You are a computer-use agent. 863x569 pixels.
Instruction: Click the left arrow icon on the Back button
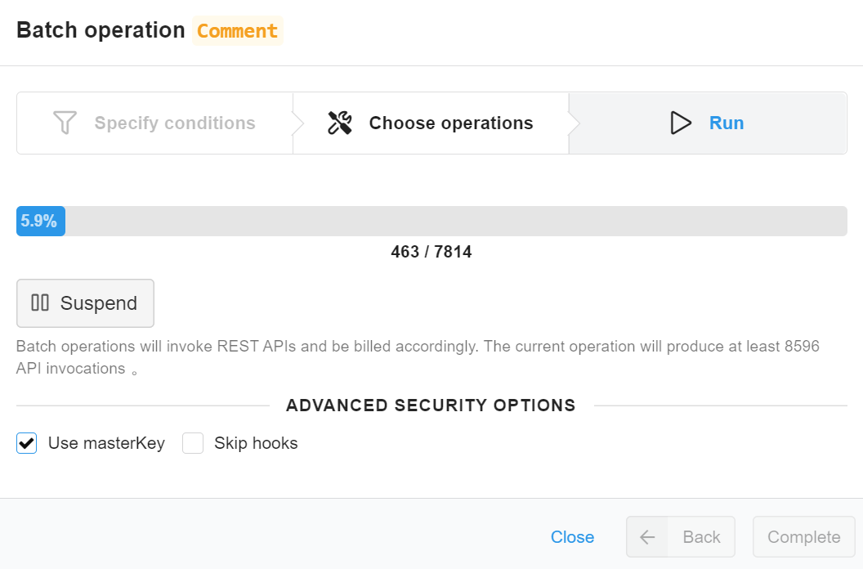pyautogui.click(x=647, y=537)
